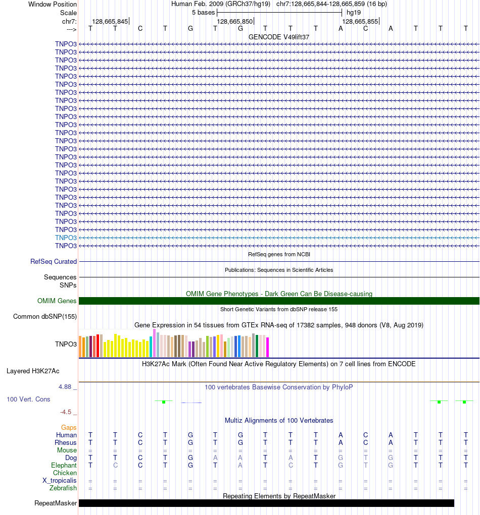This screenshot has height=515, width=480.
Task: Click the chr7: ruler label
Action: [69, 21]
